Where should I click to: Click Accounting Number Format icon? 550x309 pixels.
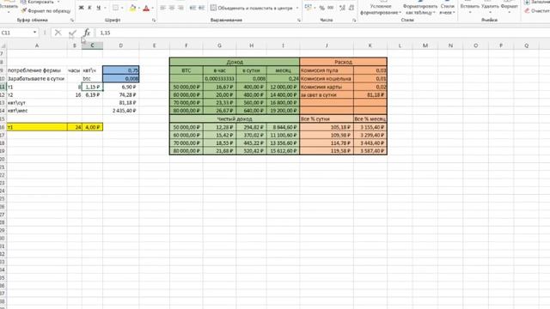308,8
